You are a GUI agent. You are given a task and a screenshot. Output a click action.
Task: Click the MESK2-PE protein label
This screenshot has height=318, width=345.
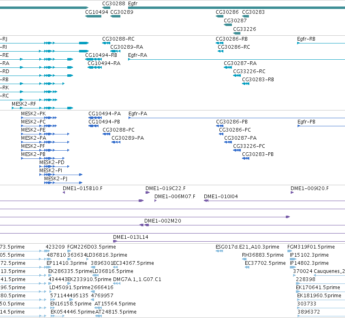pyautogui.click(x=33, y=130)
